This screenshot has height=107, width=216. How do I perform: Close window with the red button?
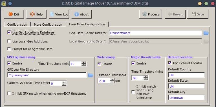(x=213, y=3)
